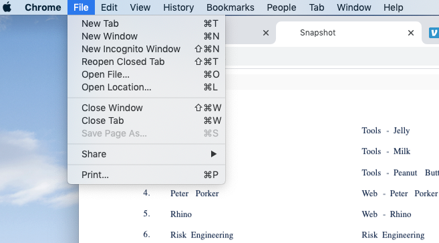Open the Bookmarks menu
The width and height of the screenshot is (439, 243).
(x=231, y=7)
